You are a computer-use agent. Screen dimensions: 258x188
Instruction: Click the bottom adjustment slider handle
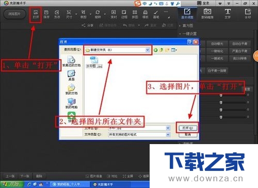[x=221, y=117]
